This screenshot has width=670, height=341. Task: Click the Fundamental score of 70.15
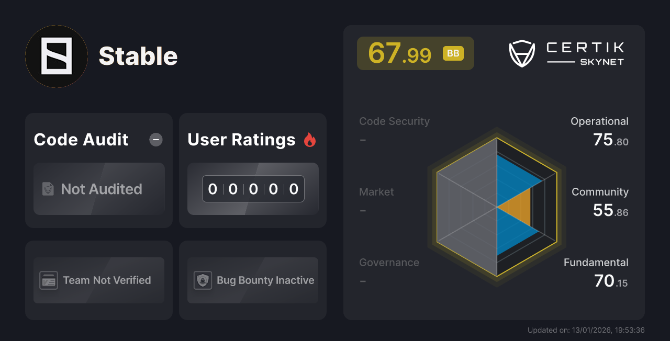pos(609,281)
